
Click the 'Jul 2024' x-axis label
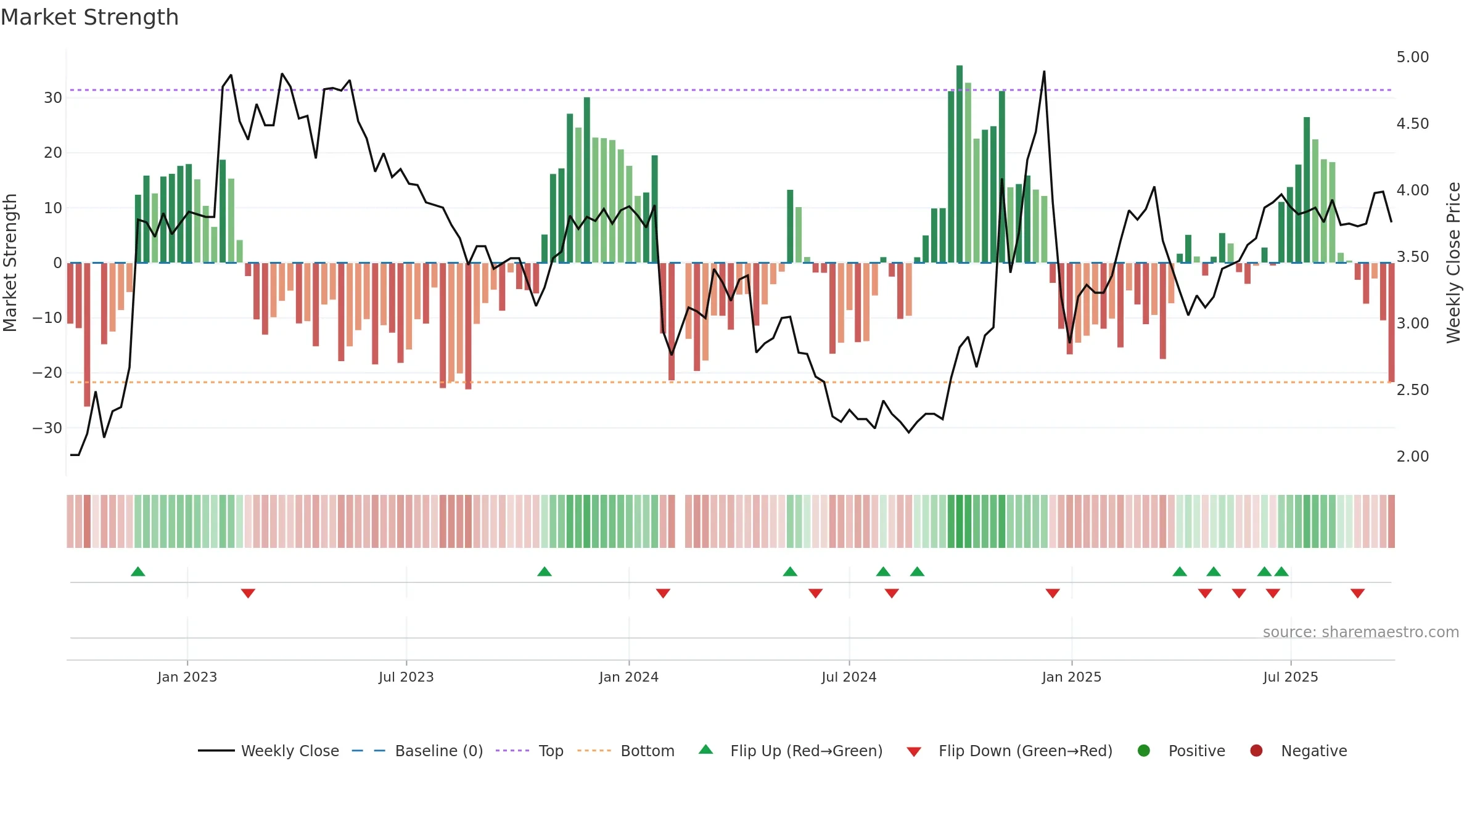(x=849, y=677)
